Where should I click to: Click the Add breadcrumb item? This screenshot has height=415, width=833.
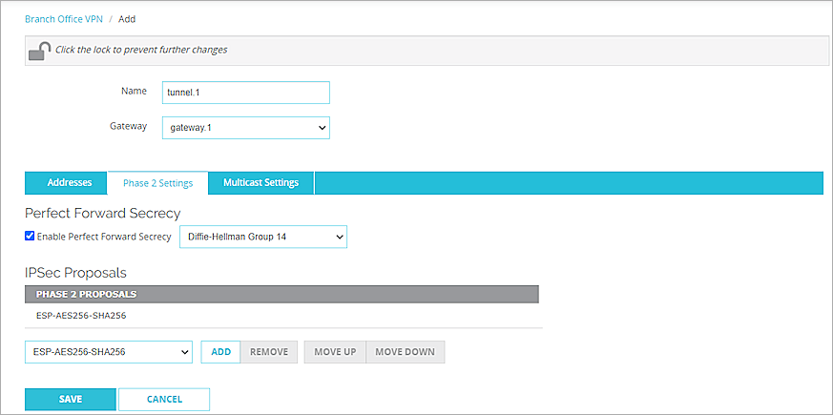(127, 19)
